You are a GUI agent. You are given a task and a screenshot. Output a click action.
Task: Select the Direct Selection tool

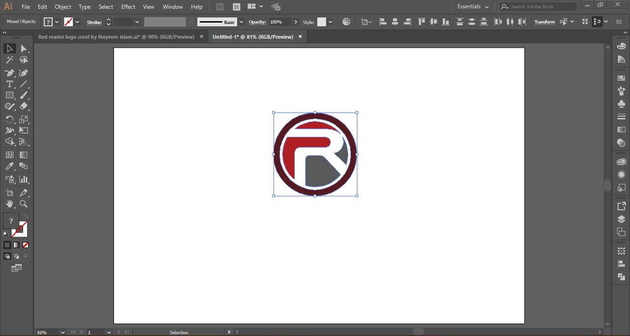pyautogui.click(x=24, y=49)
